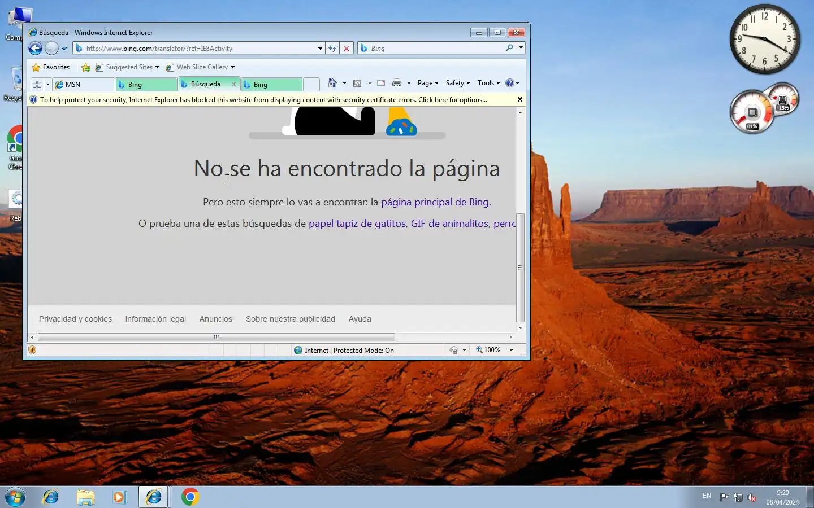
Task: Open the GIF de animalitos link
Action: 449,224
